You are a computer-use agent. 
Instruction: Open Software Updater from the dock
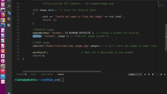[3, 66]
